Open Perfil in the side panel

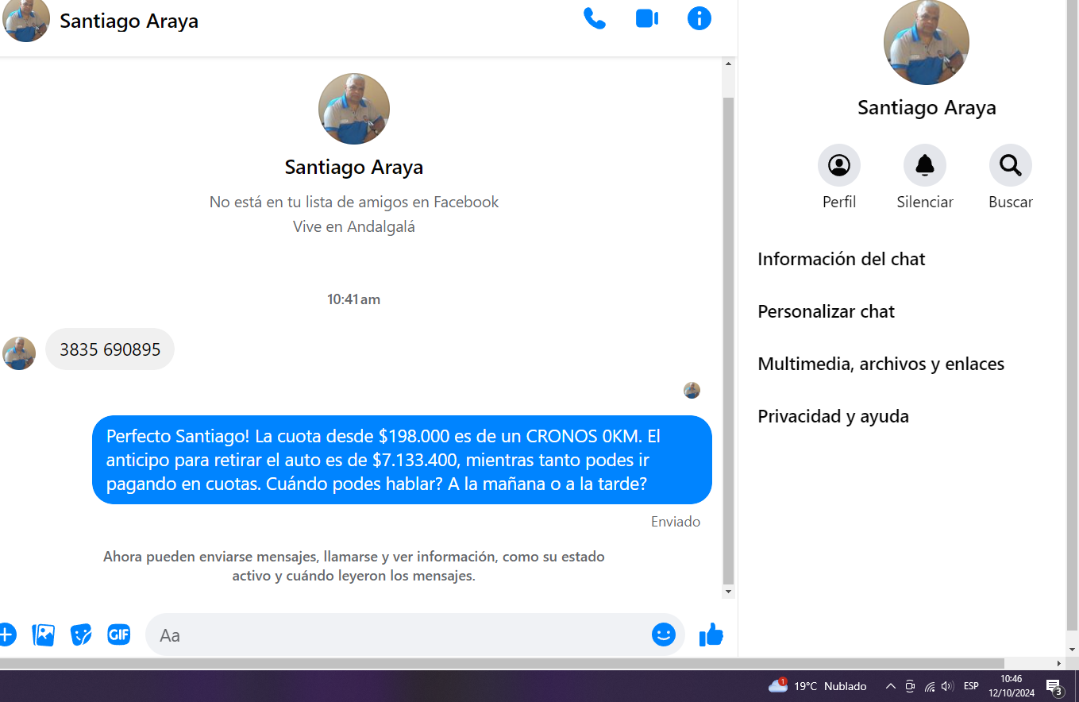[x=838, y=165]
